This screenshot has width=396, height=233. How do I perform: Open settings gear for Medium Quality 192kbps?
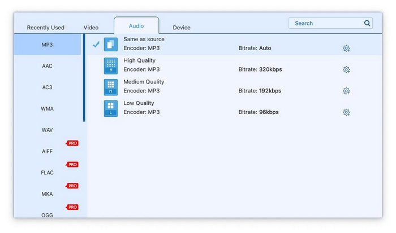tap(346, 91)
